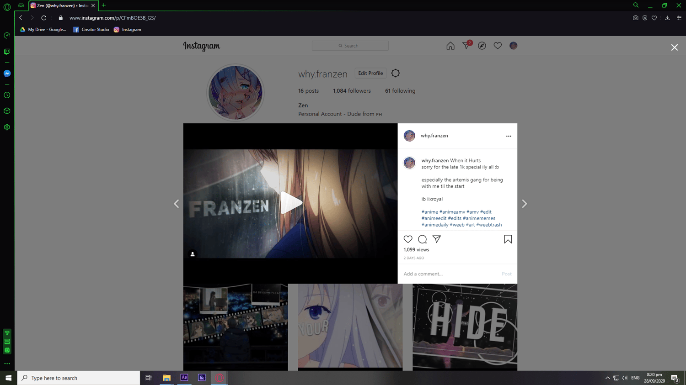Close the post overlay
The height and width of the screenshot is (385, 686).
tap(674, 47)
